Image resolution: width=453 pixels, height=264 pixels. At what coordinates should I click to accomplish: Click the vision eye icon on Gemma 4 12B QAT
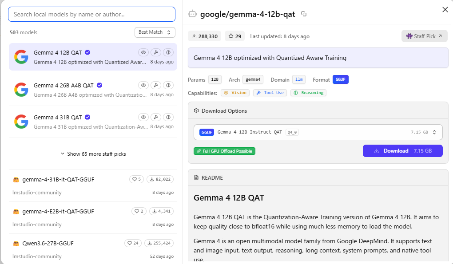coord(143,52)
